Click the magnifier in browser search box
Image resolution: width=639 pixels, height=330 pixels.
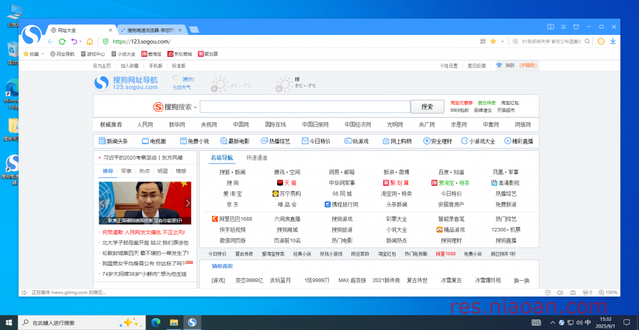587,41
